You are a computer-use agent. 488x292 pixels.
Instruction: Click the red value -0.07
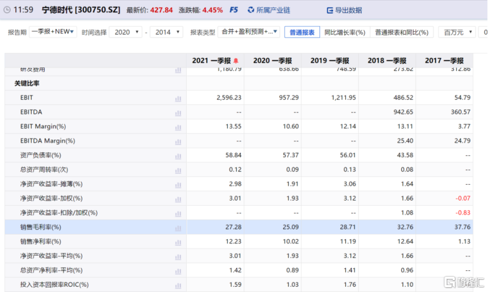463,198
